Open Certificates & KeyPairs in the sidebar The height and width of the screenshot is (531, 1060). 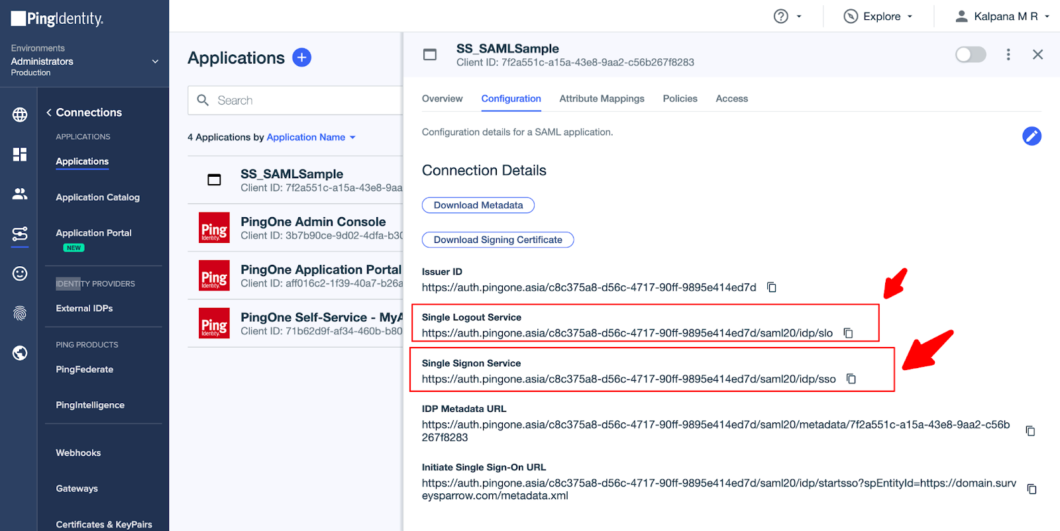(104, 524)
